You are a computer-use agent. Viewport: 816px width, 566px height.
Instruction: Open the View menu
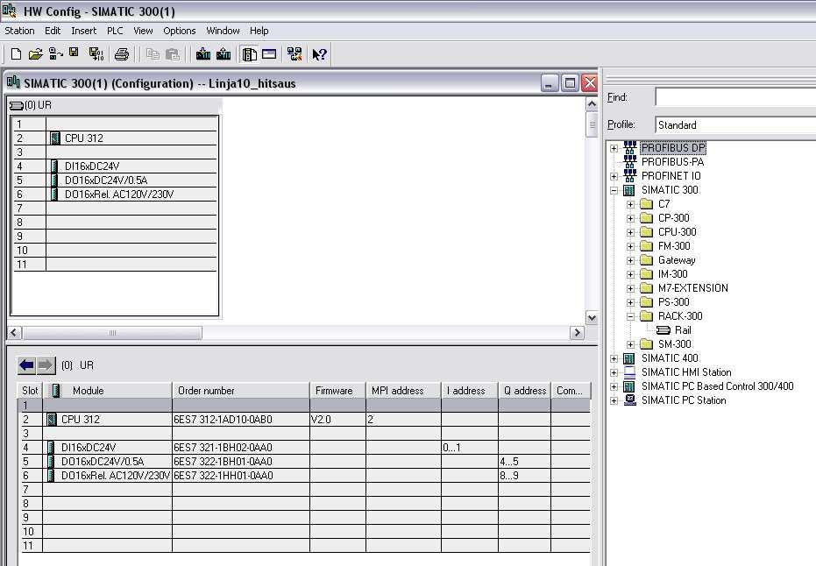pos(143,31)
